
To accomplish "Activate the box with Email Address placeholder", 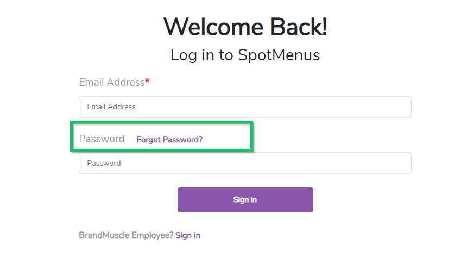I will click(245, 107).
